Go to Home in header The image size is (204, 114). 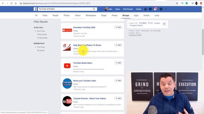(118, 9)
